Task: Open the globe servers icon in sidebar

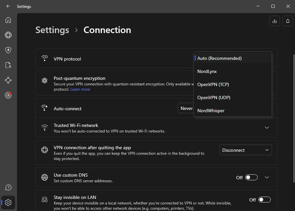Action: click(8, 35)
